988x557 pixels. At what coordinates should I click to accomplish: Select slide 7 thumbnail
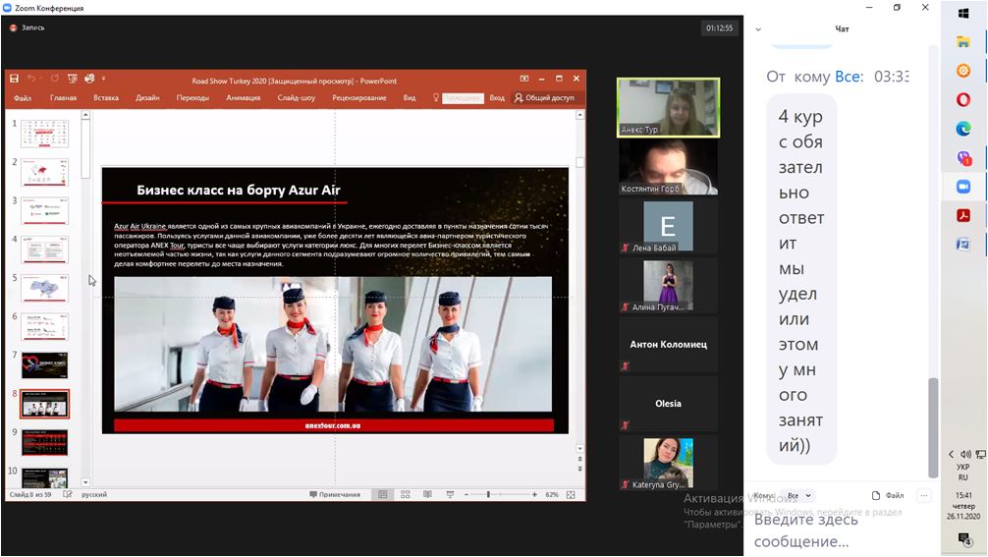45,364
